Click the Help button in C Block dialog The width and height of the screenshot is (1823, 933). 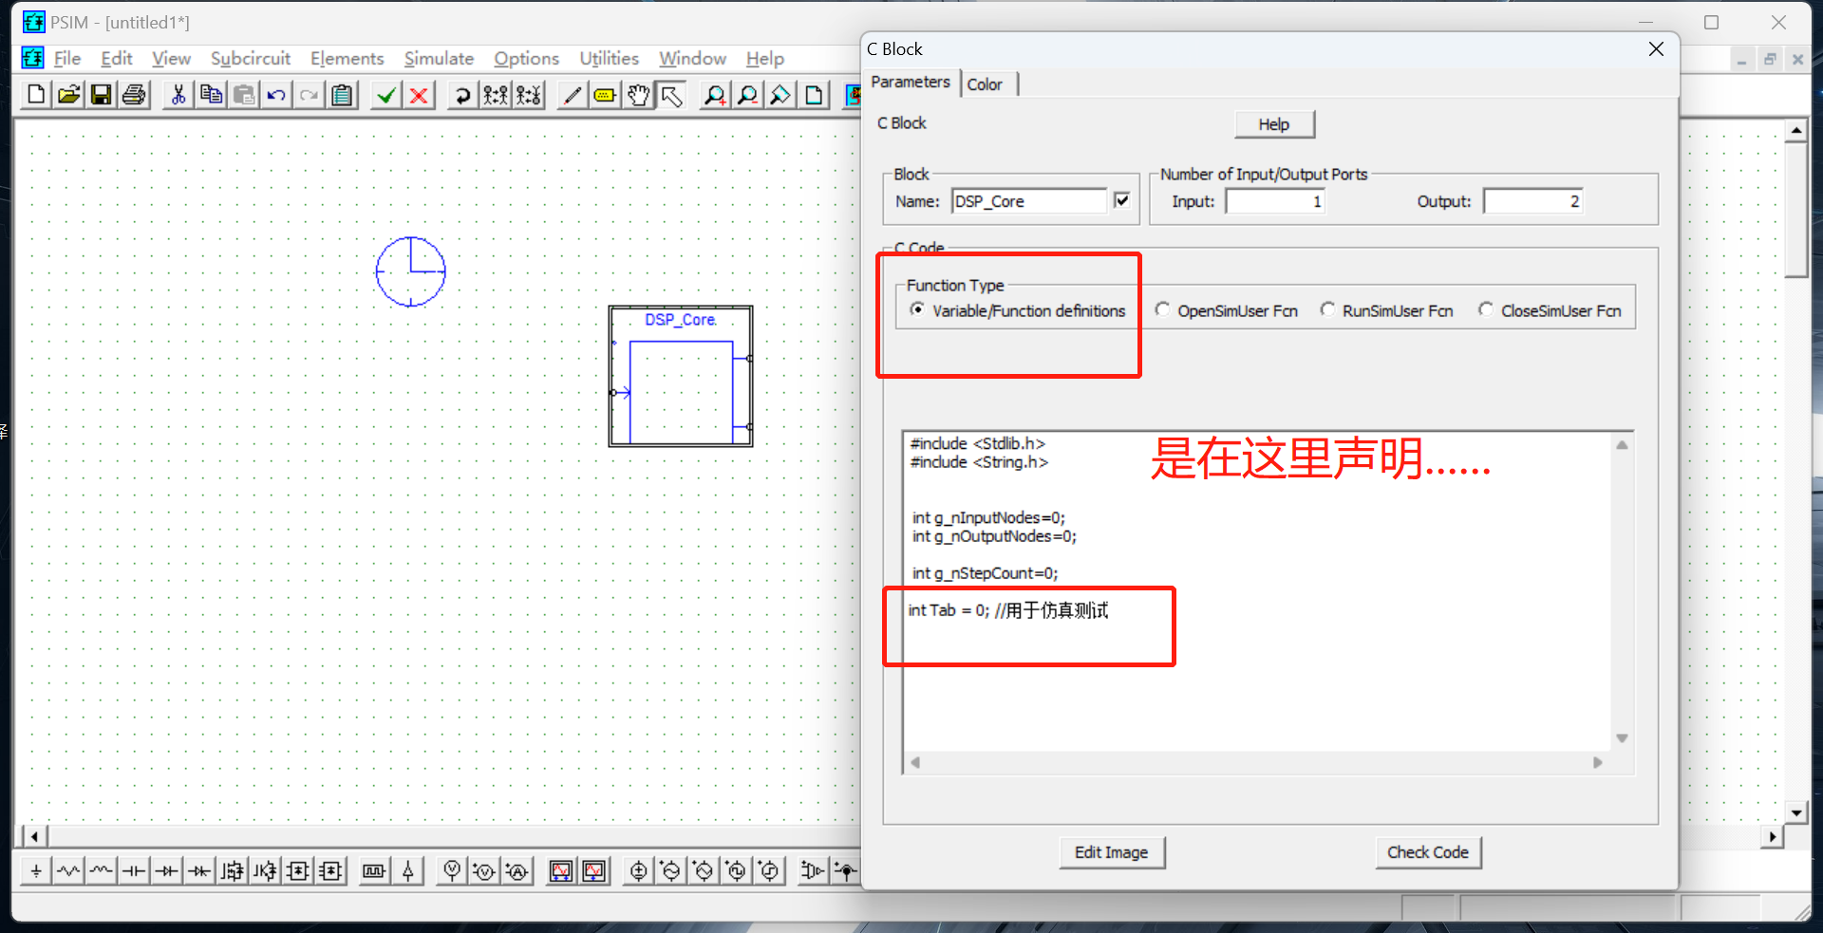(1273, 123)
